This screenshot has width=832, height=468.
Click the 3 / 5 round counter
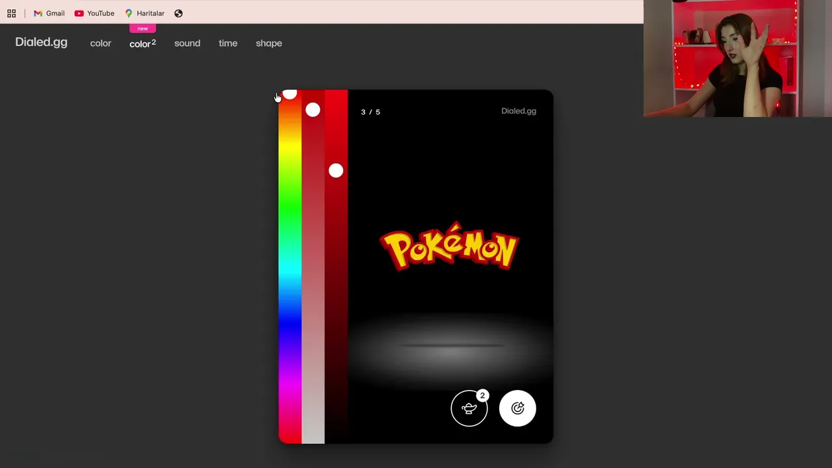pos(370,112)
